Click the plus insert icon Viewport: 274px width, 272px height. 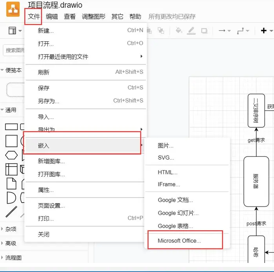point(263,31)
